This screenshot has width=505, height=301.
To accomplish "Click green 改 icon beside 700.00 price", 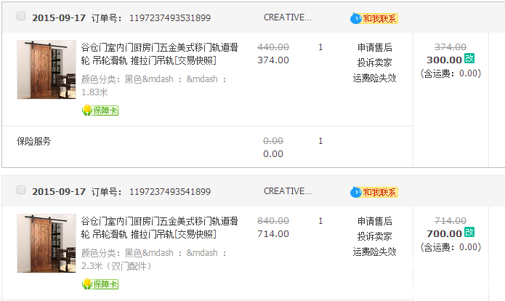I will pyautogui.click(x=469, y=233).
